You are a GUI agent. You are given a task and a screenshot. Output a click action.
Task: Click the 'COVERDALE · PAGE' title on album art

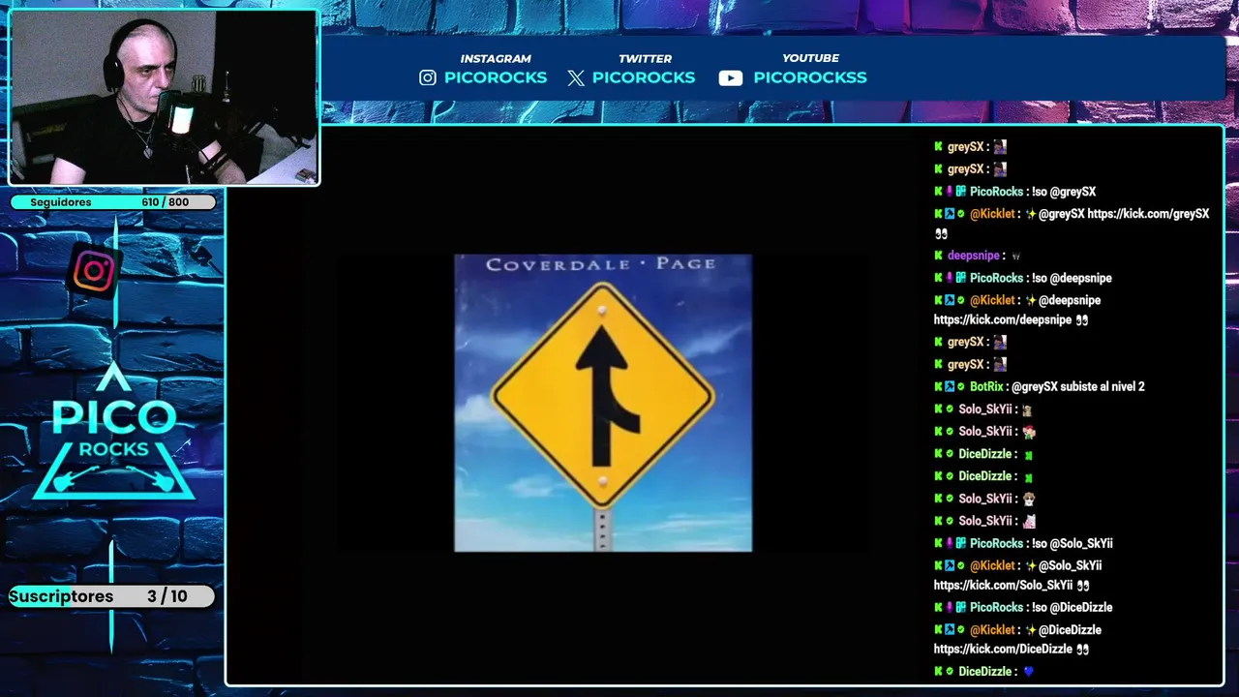coord(601,263)
